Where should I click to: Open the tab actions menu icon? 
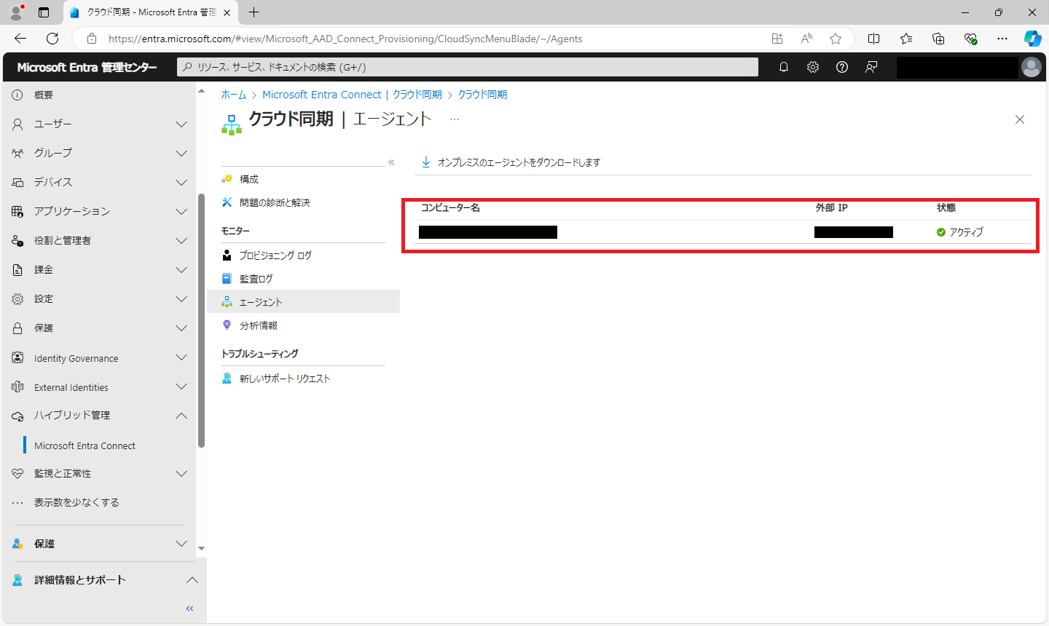tap(44, 12)
